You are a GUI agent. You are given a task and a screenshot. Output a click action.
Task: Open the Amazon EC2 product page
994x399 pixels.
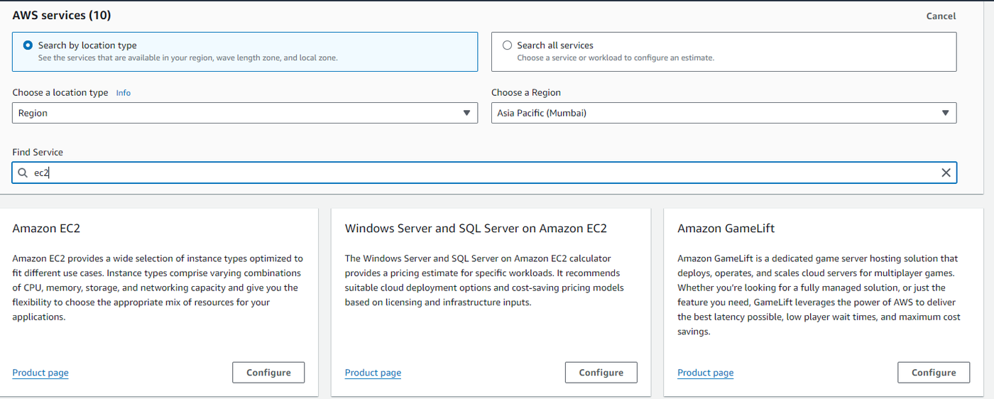pos(40,373)
